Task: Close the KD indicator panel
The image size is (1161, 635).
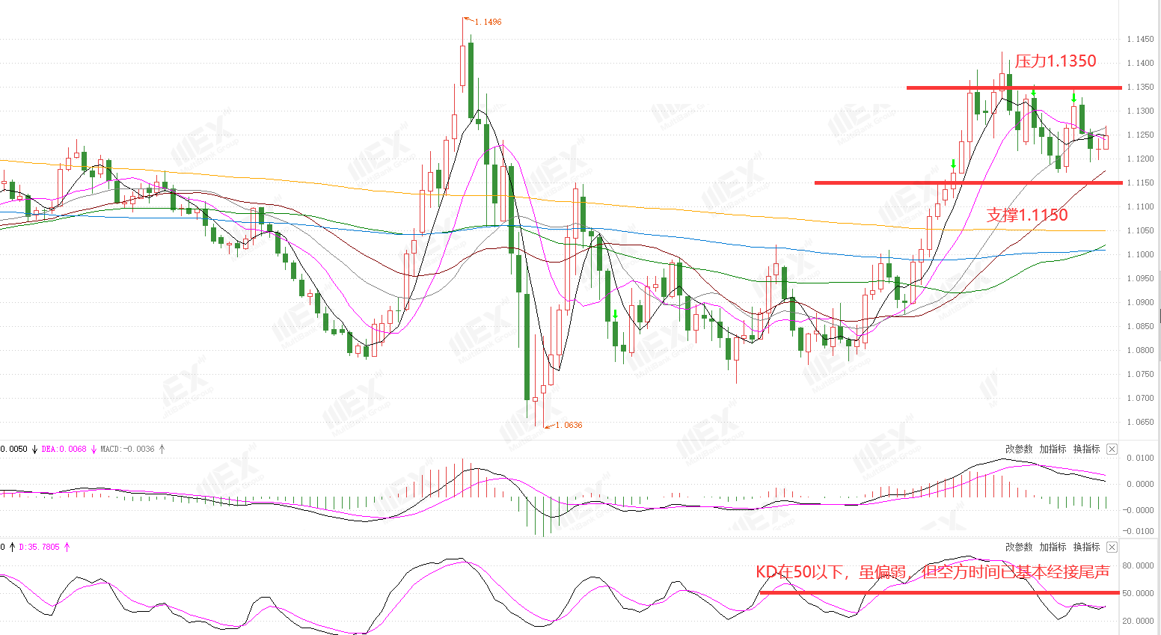Action: click(1112, 547)
